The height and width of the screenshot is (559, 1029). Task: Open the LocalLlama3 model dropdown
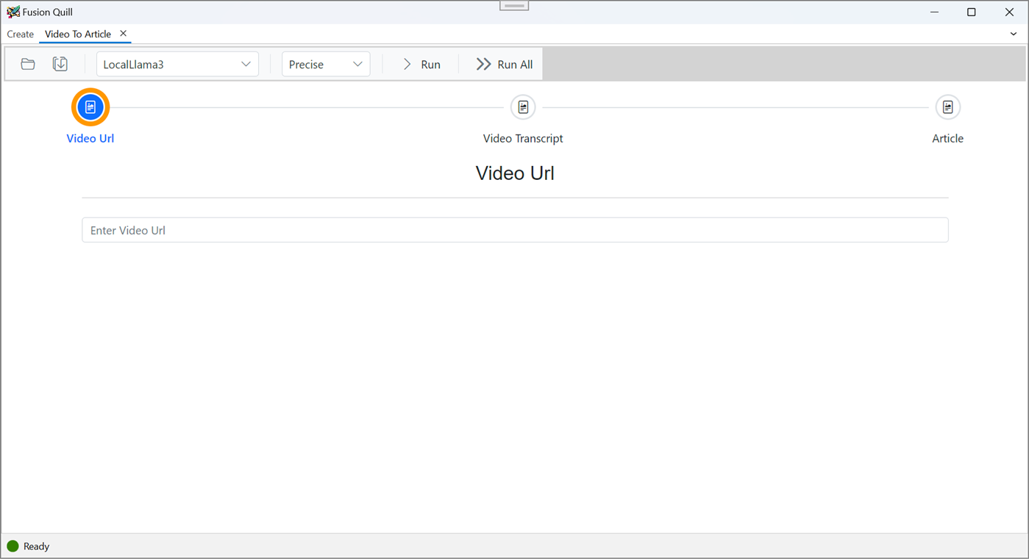177,64
